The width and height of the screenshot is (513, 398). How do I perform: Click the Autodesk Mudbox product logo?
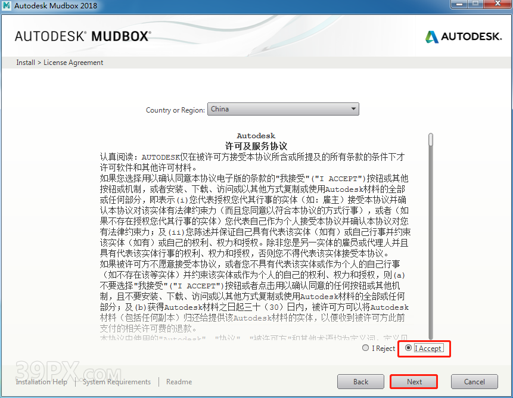click(x=82, y=37)
